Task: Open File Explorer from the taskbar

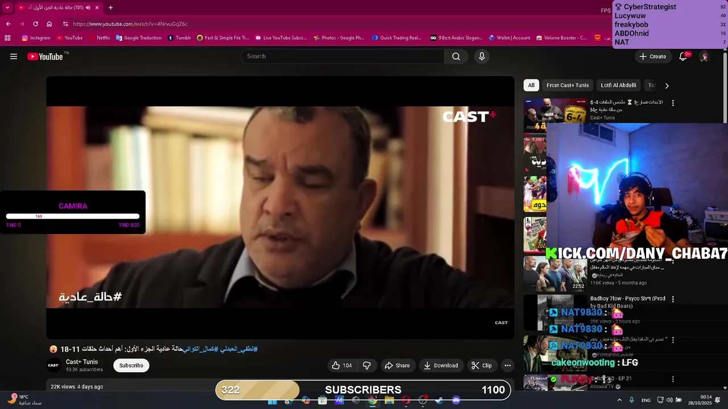Action: click(x=389, y=400)
